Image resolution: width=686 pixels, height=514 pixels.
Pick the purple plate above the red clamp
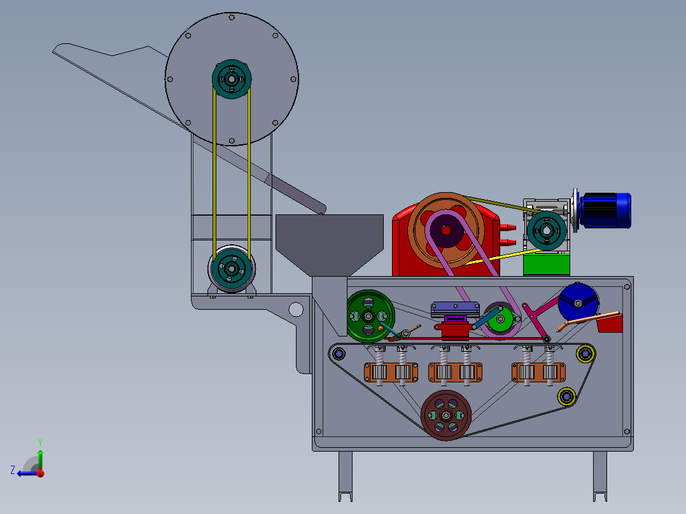pos(454,310)
